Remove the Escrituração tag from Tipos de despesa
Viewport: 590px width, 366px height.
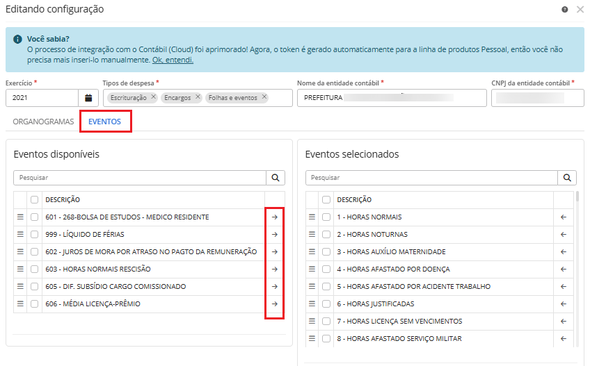[153, 97]
